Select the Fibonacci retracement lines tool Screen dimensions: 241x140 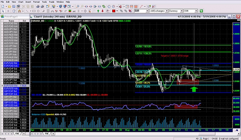point(48,11)
